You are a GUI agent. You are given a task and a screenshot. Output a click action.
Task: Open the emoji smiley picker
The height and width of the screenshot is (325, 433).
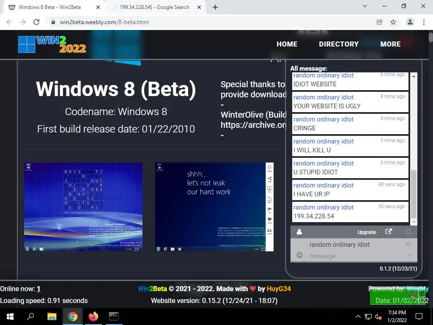click(x=299, y=255)
